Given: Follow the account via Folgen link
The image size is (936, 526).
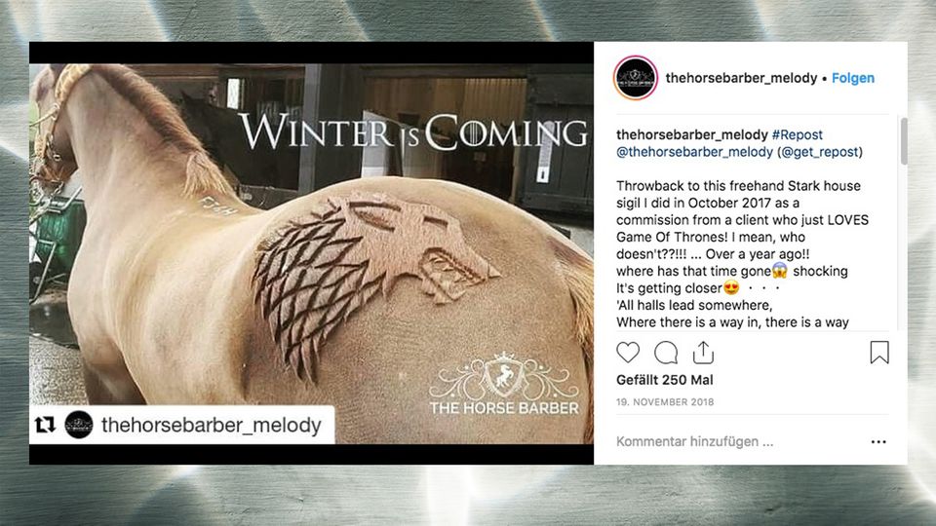Looking at the screenshot, I should point(853,78).
